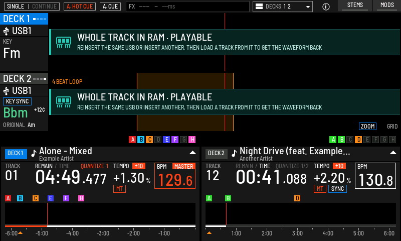
Task: Click the RAM memory icon in Deck 1 banner
Action: coord(64,42)
